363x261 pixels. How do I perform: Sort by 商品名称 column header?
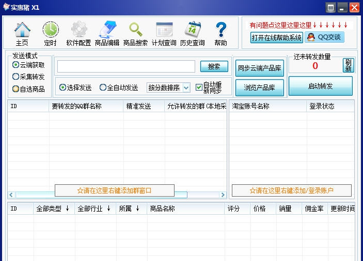click(x=186, y=208)
